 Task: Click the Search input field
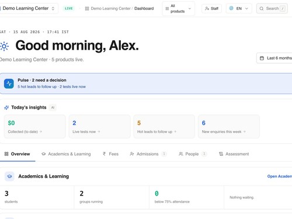272,9
